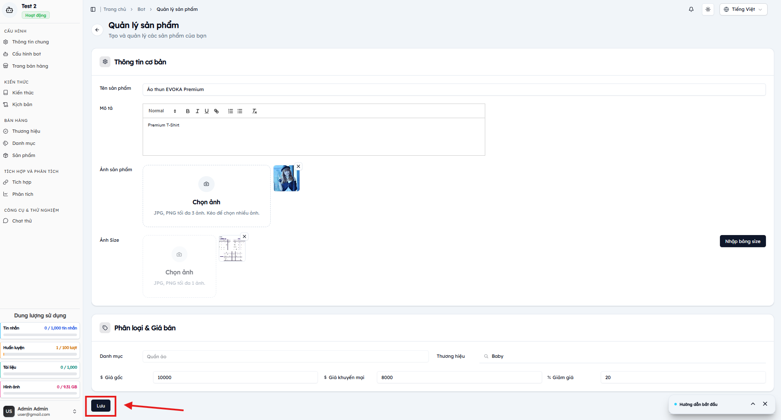Toggle underline formatting in editor
This screenshot has width=781, height=420.
(x=207, y=111)
